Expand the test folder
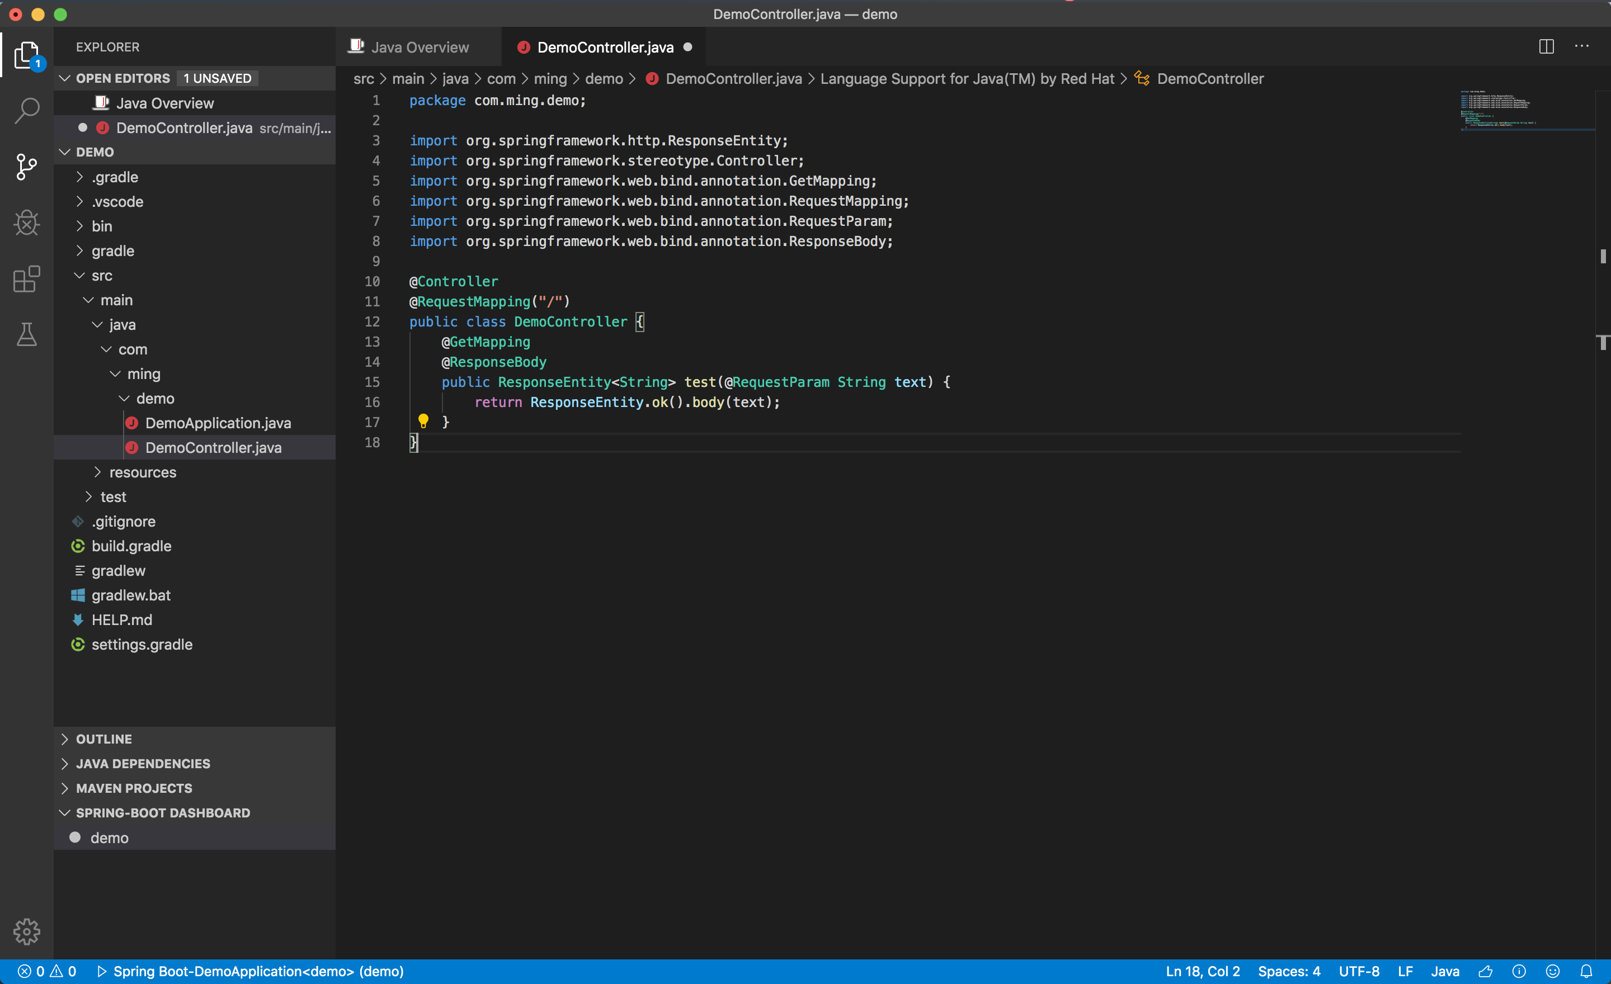 [89, 497]
